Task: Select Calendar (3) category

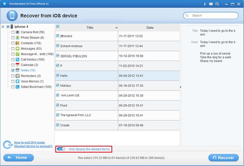Action: (29, 65)
